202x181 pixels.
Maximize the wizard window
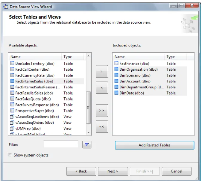click(x=182, y=5)
